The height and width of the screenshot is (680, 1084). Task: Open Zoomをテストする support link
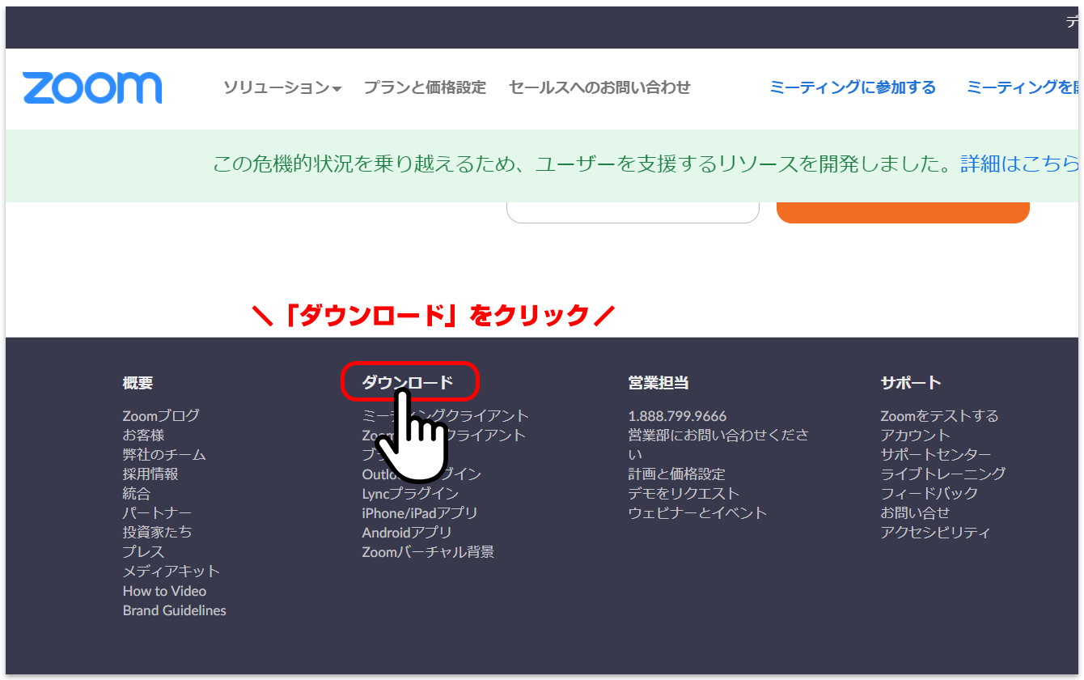(x=939, y=416)
